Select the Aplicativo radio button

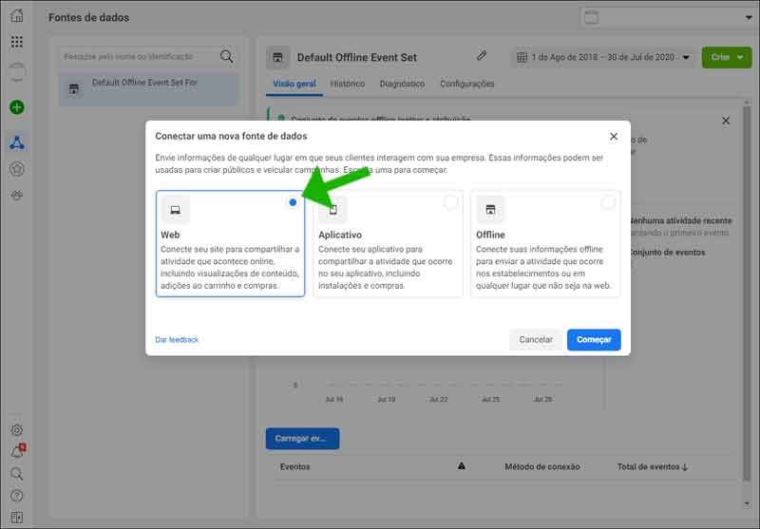click(x=450, y=202)
